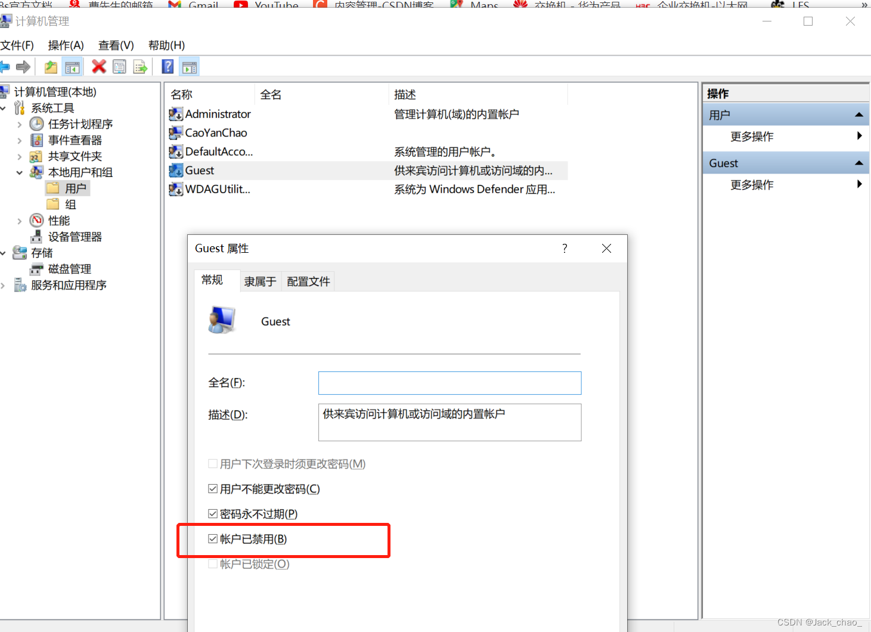Switch to the 配置文件 tab
This screenshot has height=632, width=871.
308,281
